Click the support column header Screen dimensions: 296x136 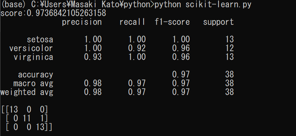click(x=219, y=22)
